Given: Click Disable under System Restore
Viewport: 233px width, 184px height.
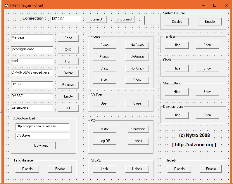Looking at the screenshot, I should (x=177, y=22).
